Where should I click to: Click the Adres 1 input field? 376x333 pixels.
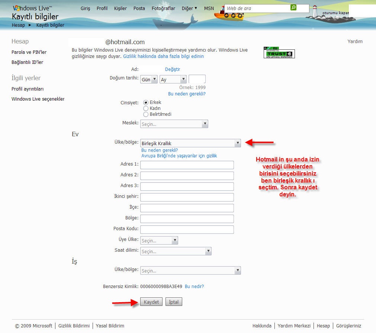click(x=187, y=165)
